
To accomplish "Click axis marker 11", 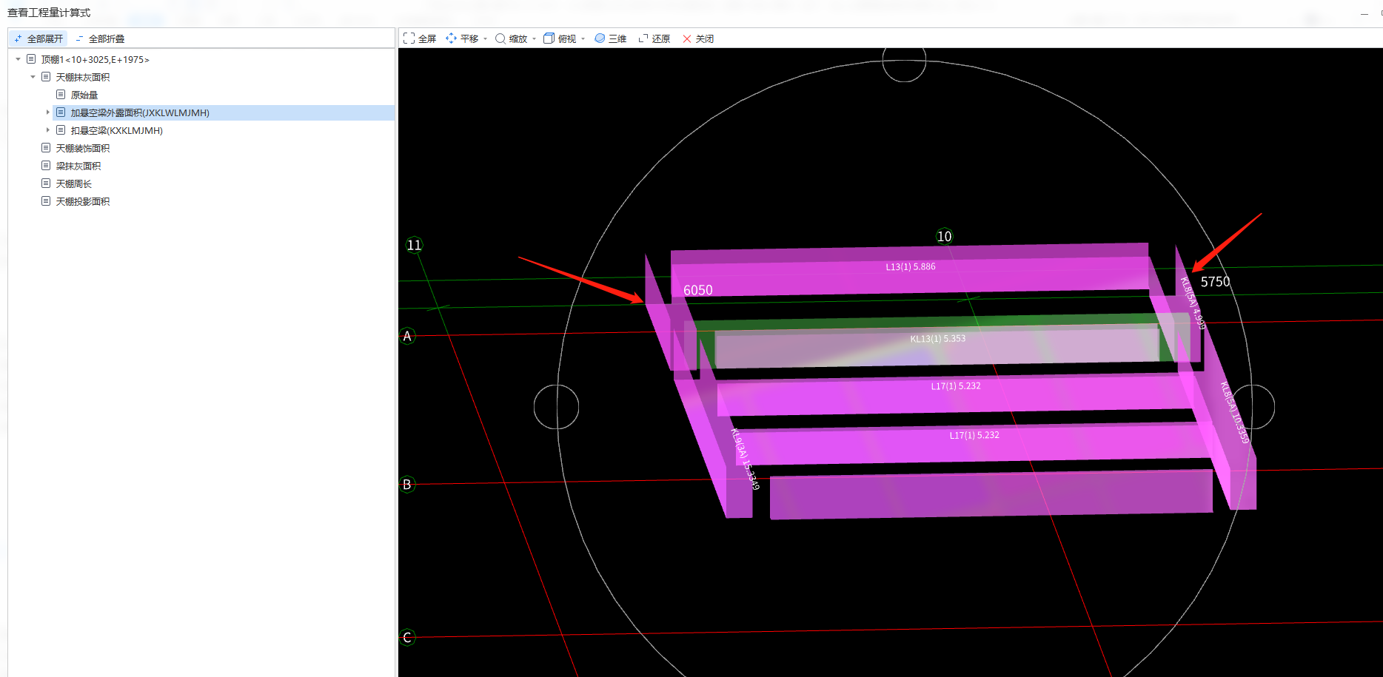I will (x=414, y=245).
